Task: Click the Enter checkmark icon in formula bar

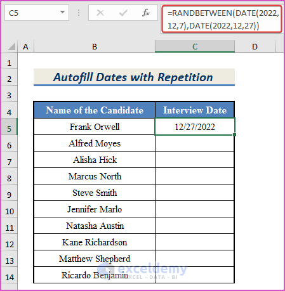Action: pyautogui.click(x=123, y=13)
